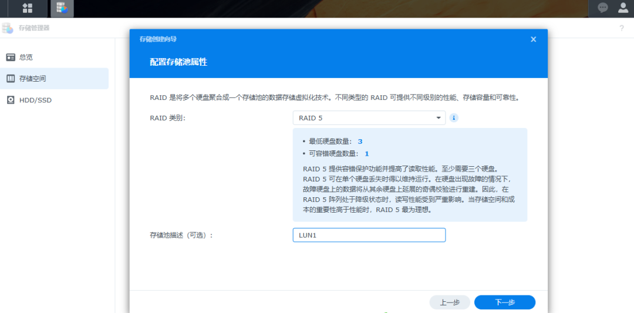Image resolution: width=634 pixels, height=313 pixels.
Task: Expand the RAID 类别 dropdown arrow
Action: (438, 118)
